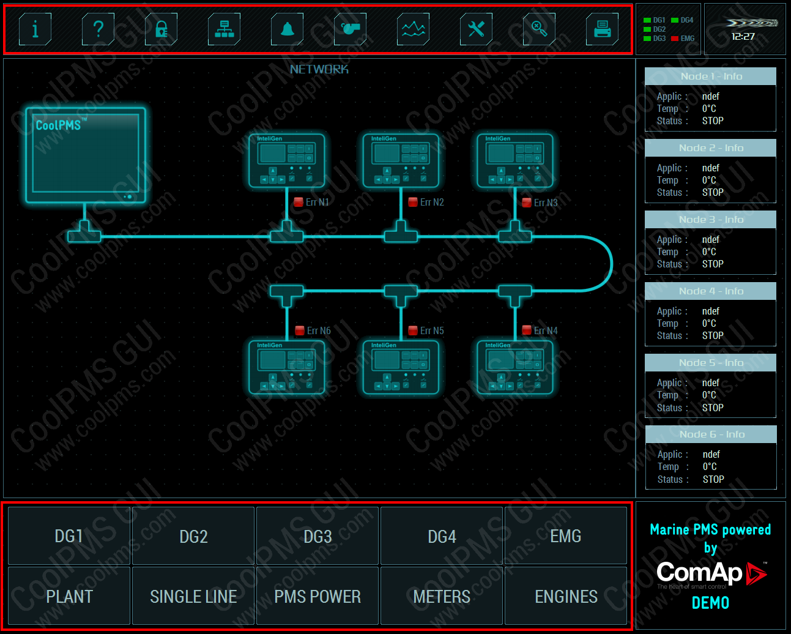Click the red Err N2 indicator
Viewport: 791px width, 634px height.
pos(413,202)
